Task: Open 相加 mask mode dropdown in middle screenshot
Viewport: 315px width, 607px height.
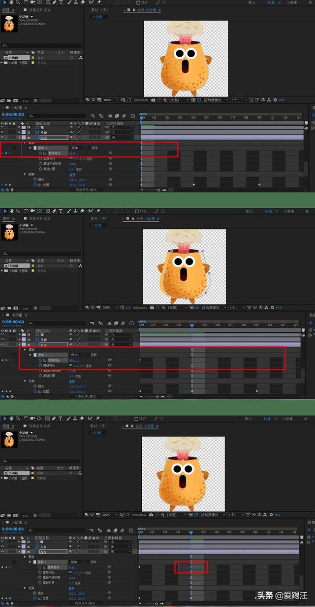Action: point(79,355)
